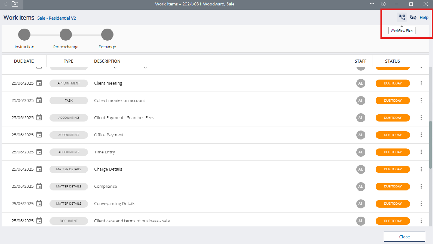Open options menu for Collect monies on account
The height and width of the screenshot is (244, 433).
[x=421, y=100]
